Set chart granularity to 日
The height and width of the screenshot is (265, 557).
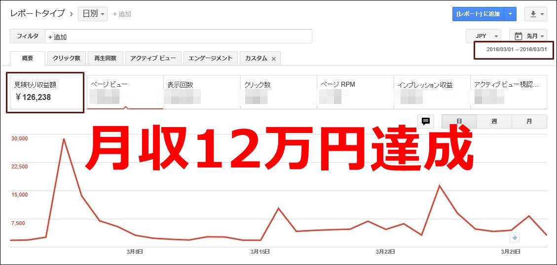point(459,121)
